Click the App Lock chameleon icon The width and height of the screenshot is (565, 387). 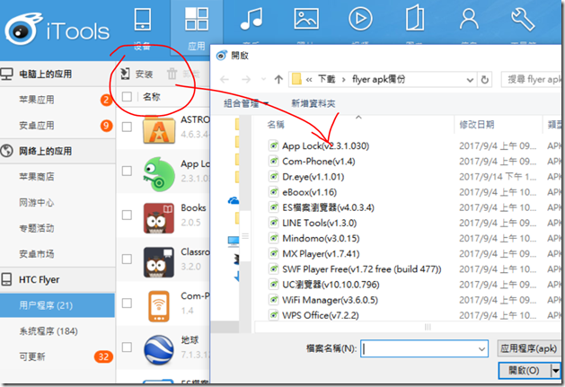pos(159,173)
